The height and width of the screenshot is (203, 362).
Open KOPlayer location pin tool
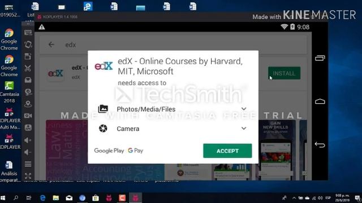pyautogui.click(x=28, y=104)
